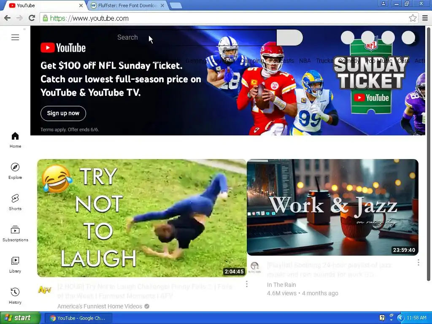Open the In The Rain channel avatar
Viewport: 432px width, 324px height.
pos(254,267)
